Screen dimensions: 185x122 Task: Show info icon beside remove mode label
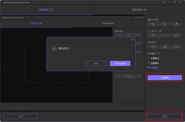coord(158,53)
